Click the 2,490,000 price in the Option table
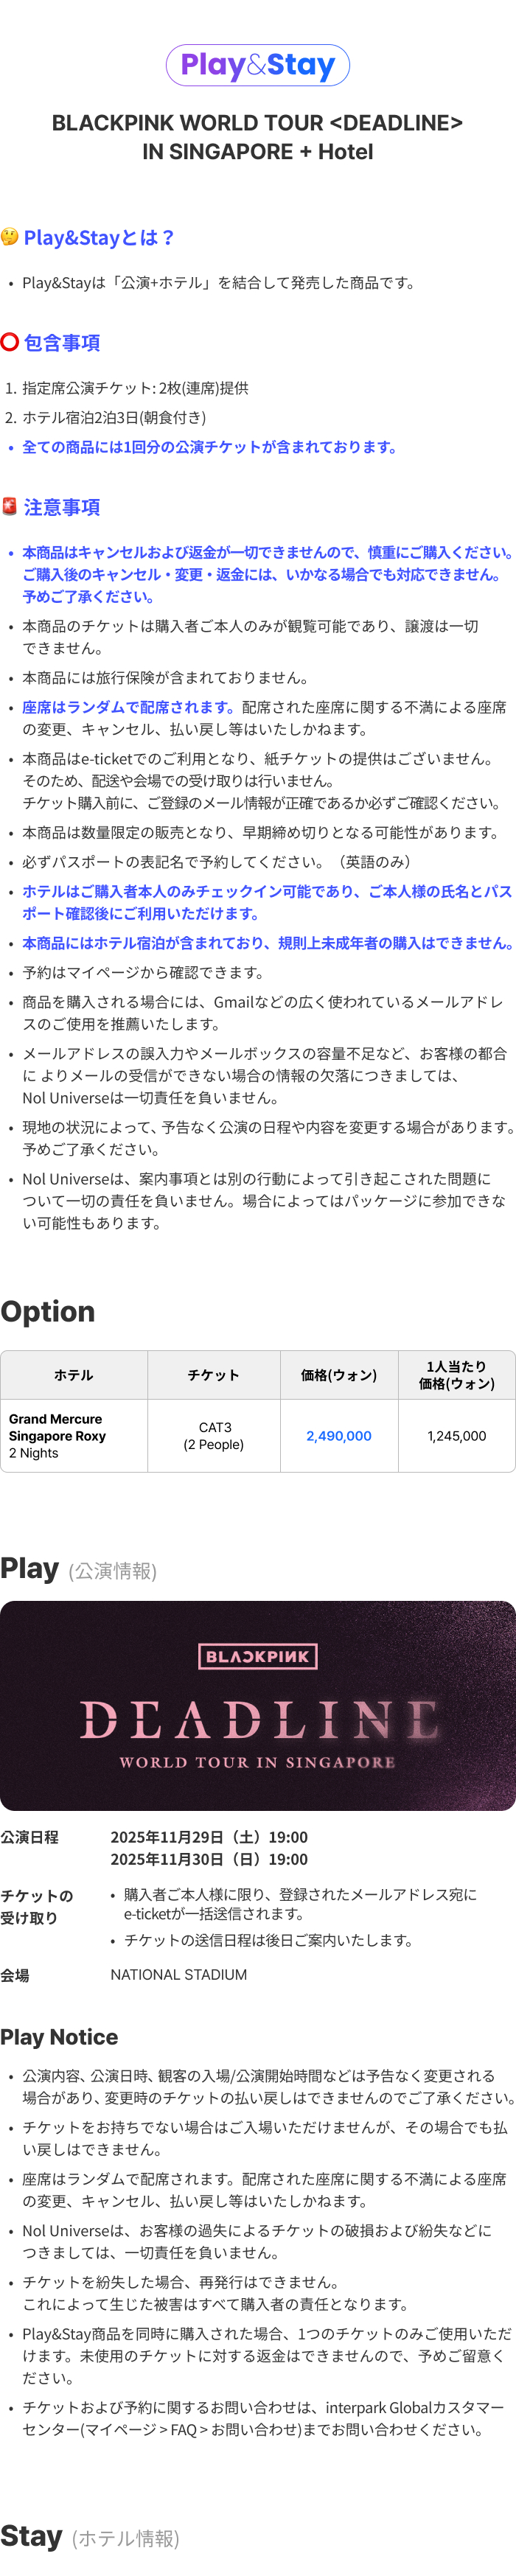Screen dimensions: 516x2576 click(x=339, y=1436)
